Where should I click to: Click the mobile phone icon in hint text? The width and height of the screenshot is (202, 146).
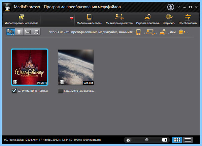tap(139, 32)
